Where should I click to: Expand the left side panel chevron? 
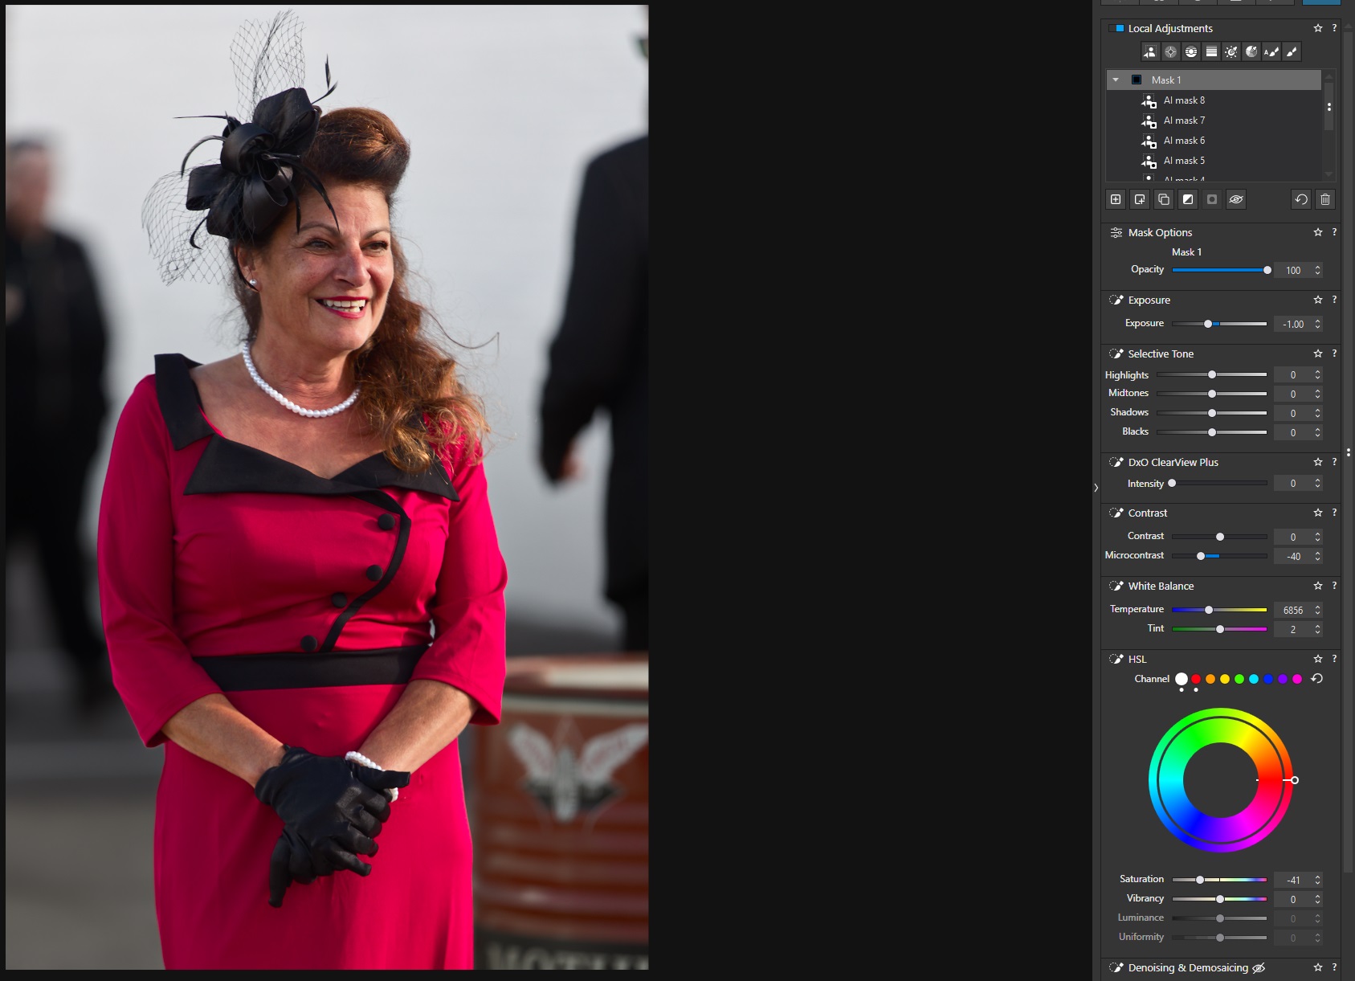1096,488
